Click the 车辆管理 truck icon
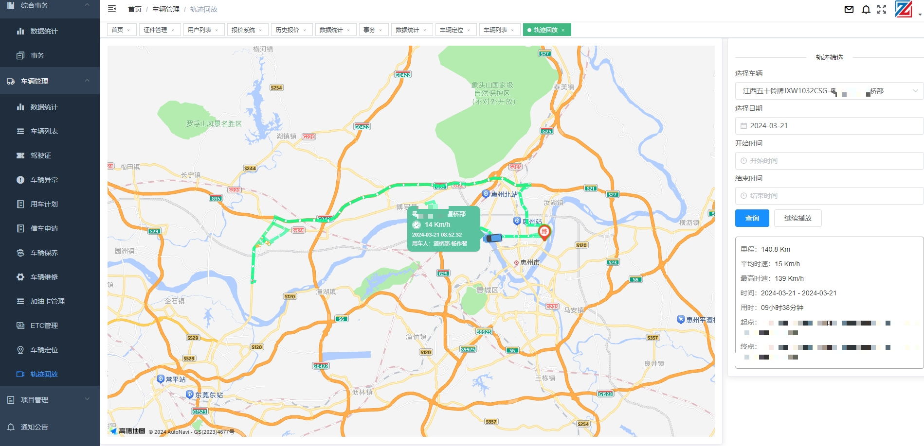The image size is (924, 446). tap(11, 81)
